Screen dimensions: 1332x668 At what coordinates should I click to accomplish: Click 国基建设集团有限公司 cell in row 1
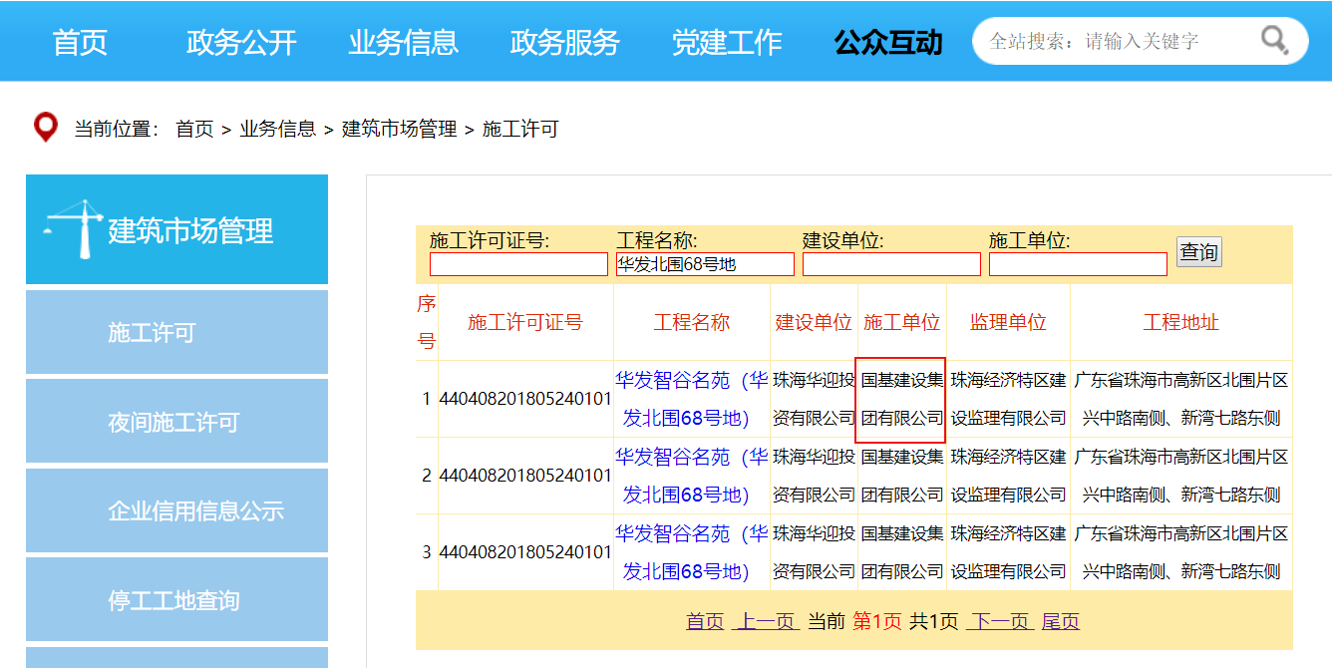[x=902, y=399]
